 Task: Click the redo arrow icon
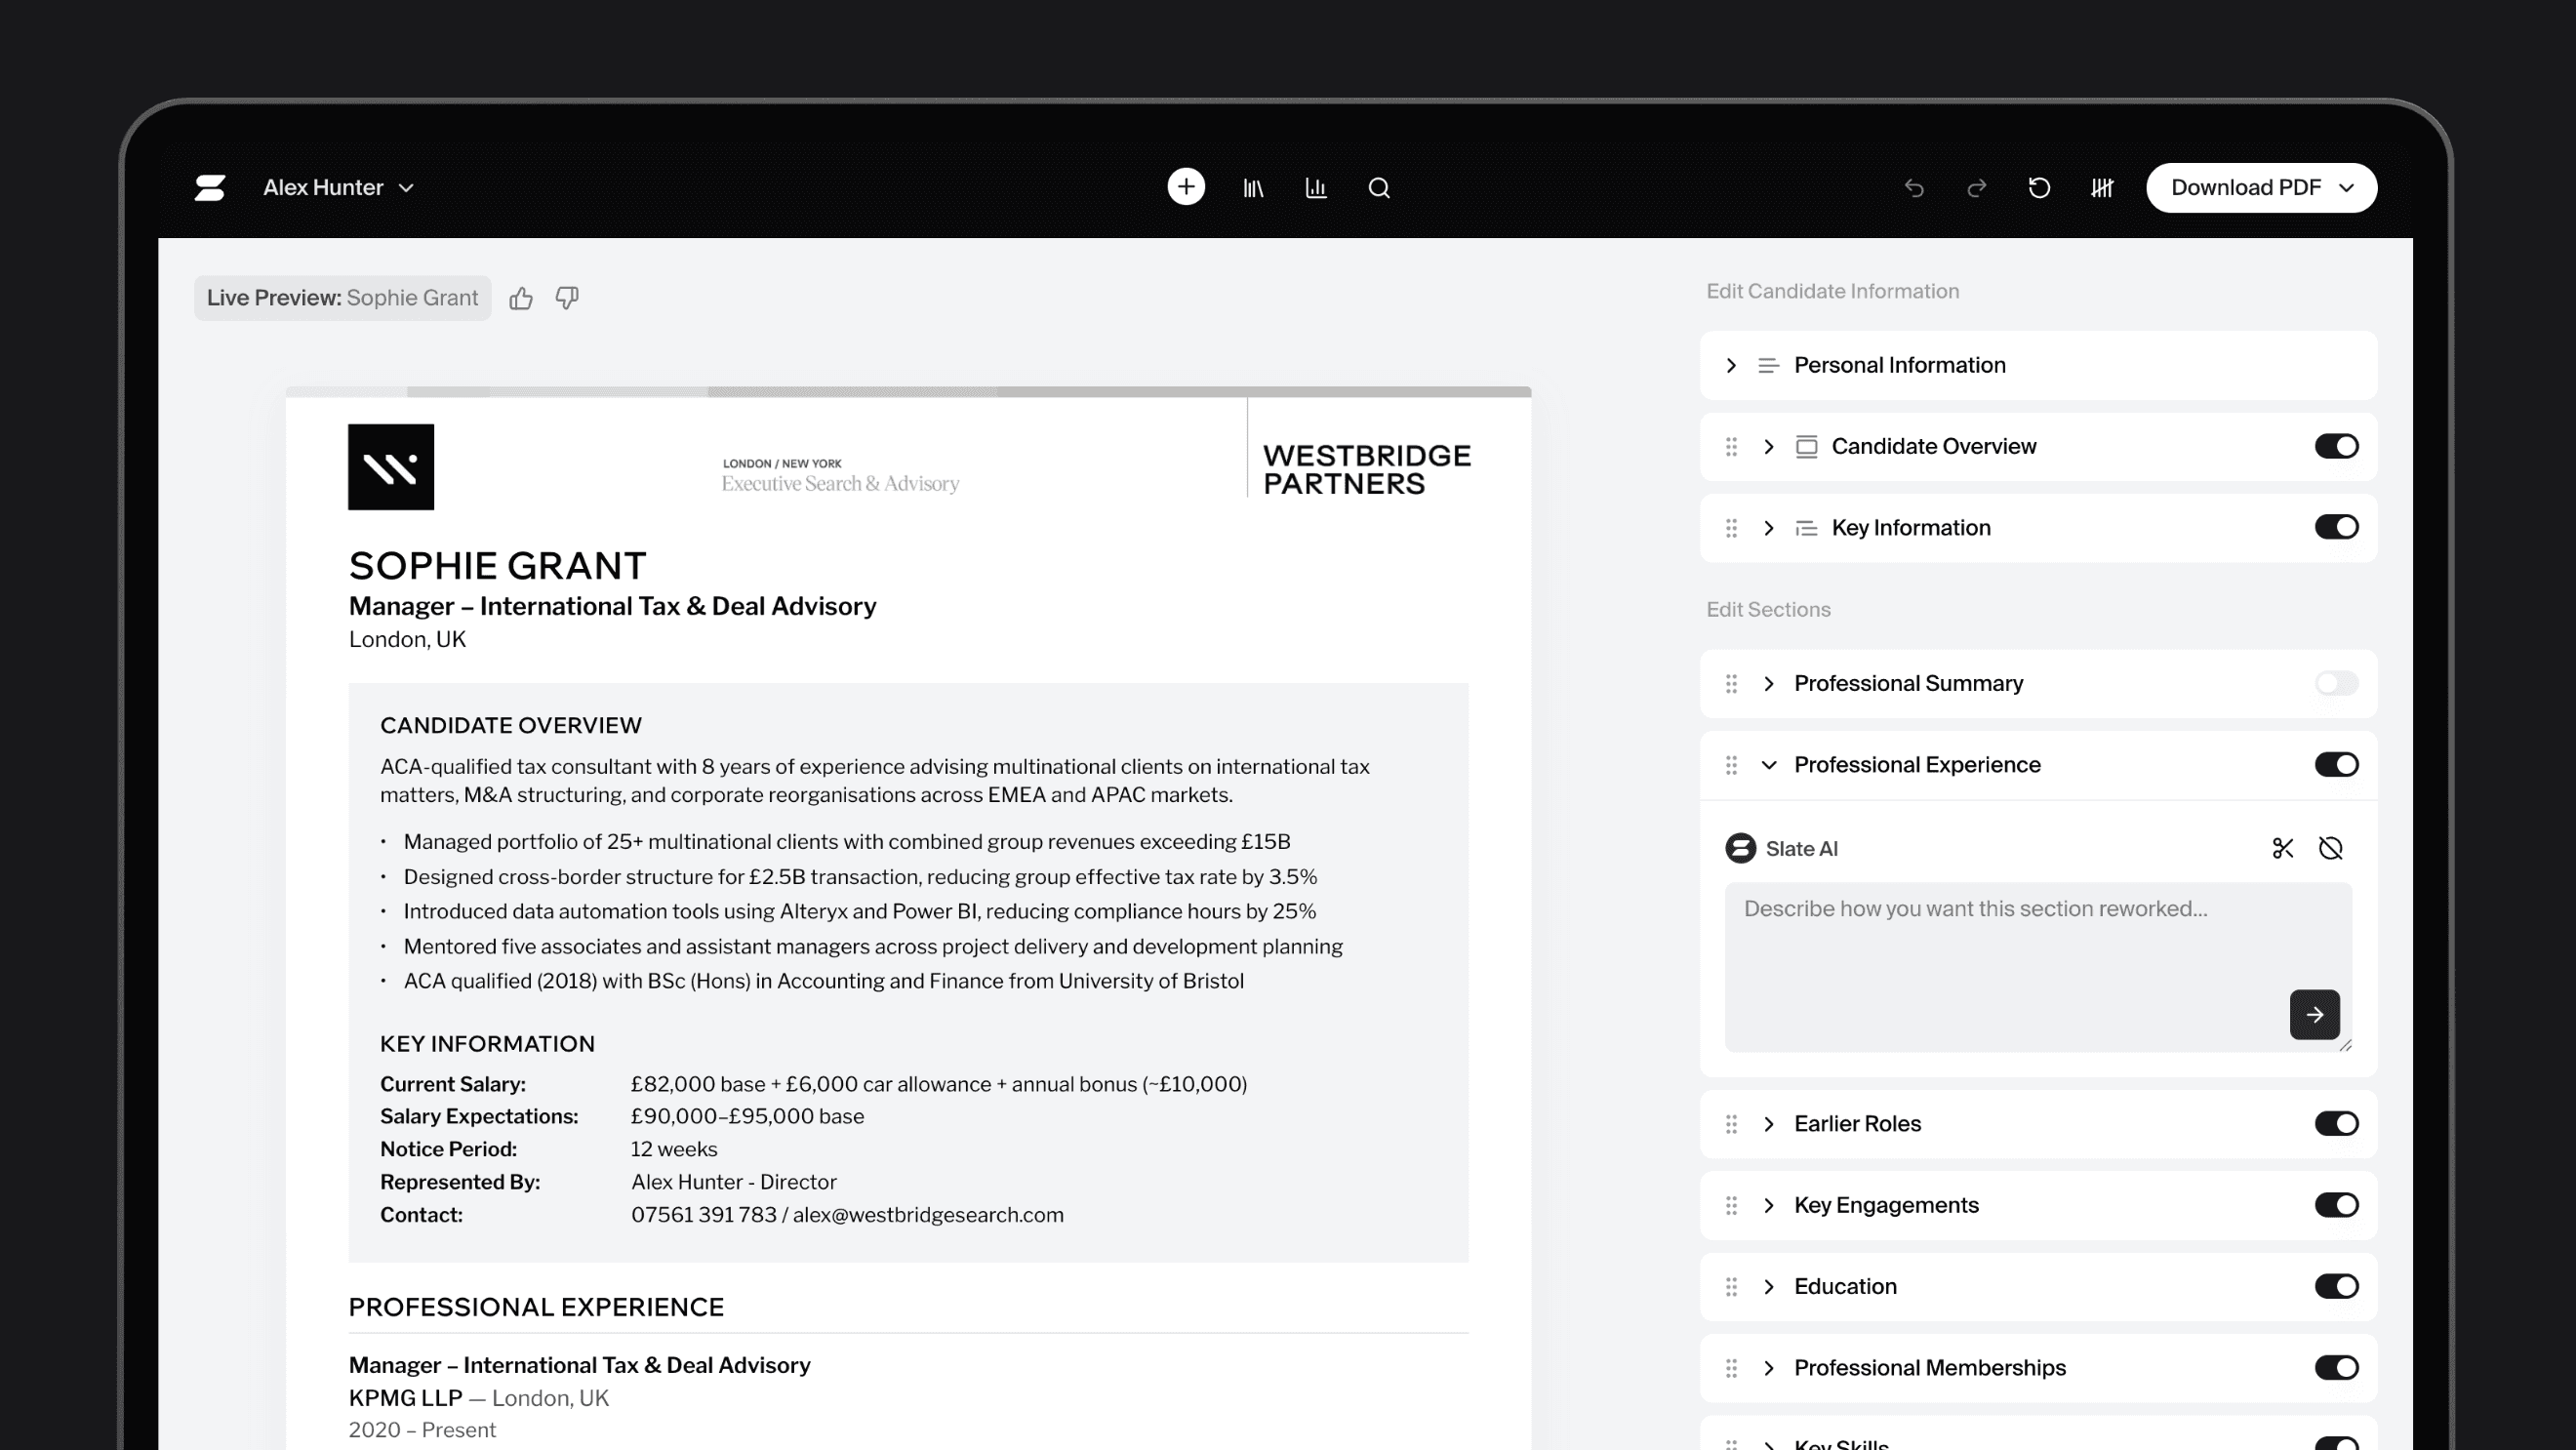1977,187
